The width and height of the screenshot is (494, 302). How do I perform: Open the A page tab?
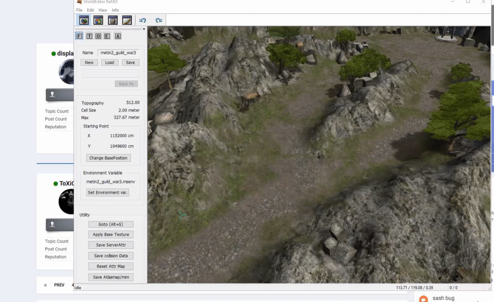coord(118,36)
